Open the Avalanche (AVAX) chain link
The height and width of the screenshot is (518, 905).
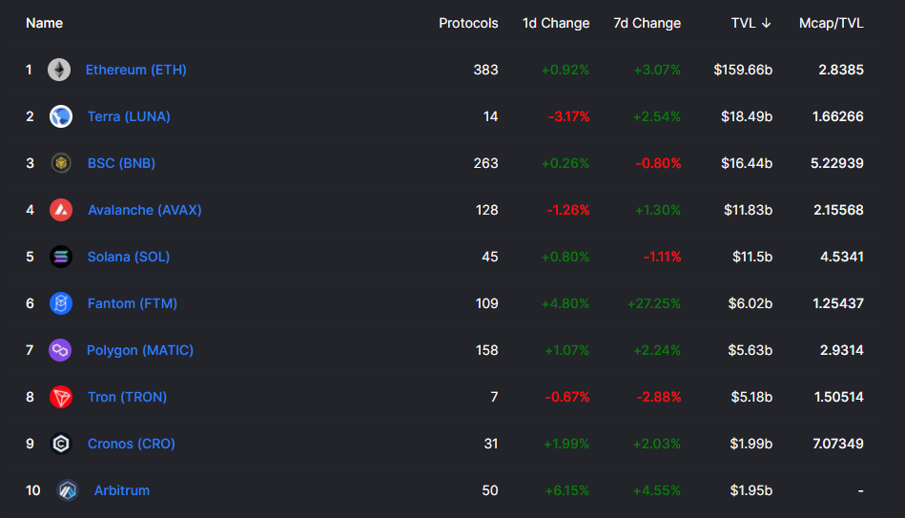[145, 210]
